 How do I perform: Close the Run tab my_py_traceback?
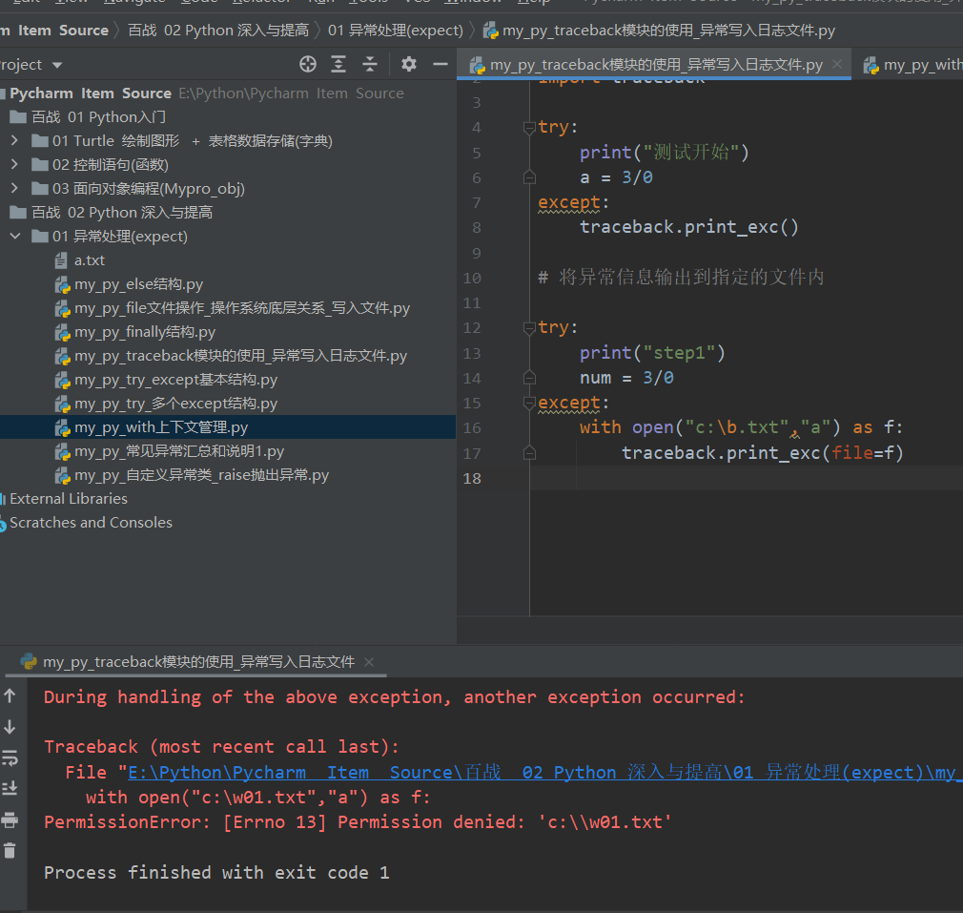[369, 662]
